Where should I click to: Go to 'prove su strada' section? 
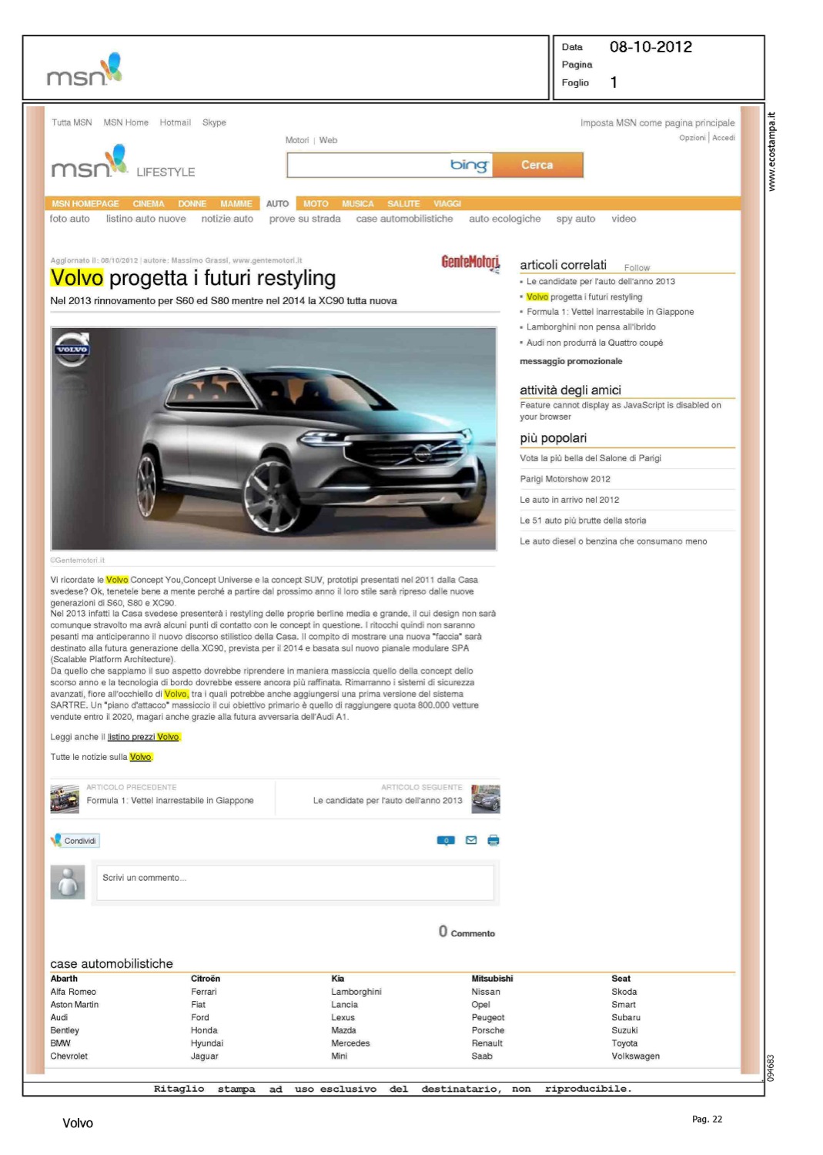coord(304,219)
